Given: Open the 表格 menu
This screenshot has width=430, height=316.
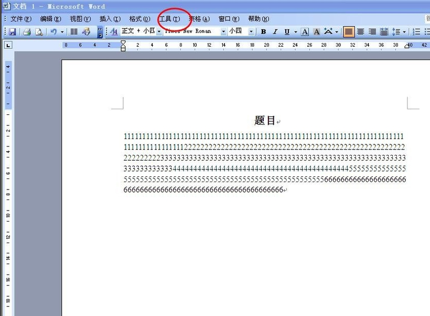Looking at the screenshot, I should (198, 18).
